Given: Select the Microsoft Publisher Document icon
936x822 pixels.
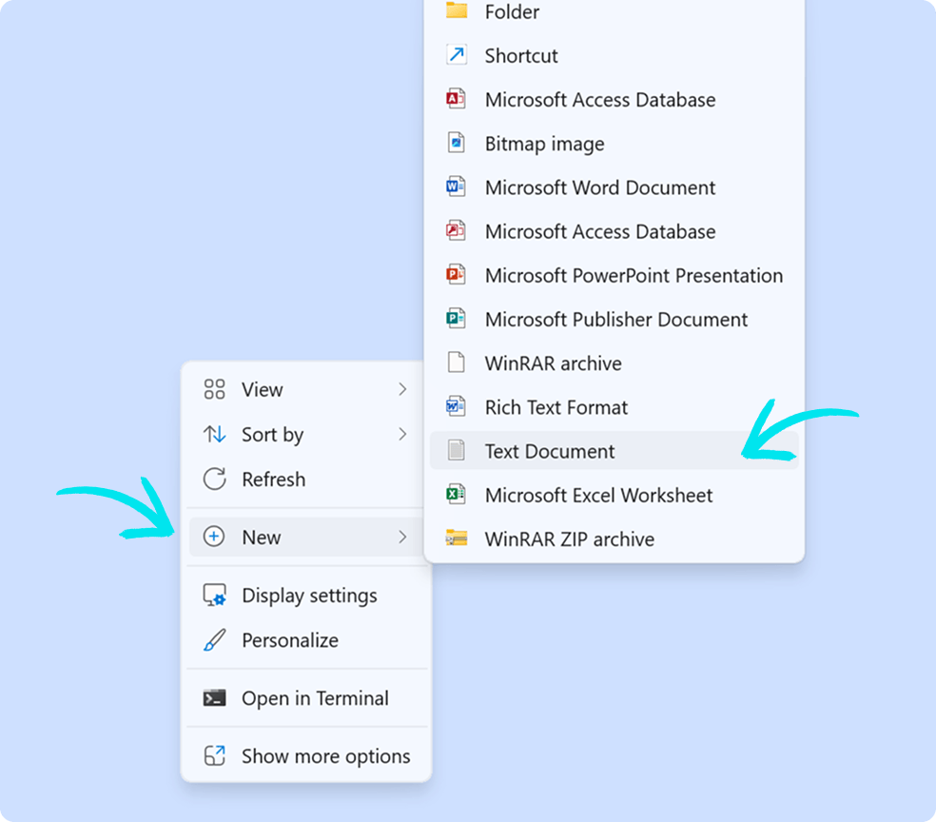Looking at the screenshot, I should [x=456, y=319].
